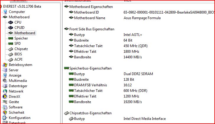
Task: Select the Motherboard Name row label
Action: click(x=90, y=18)
